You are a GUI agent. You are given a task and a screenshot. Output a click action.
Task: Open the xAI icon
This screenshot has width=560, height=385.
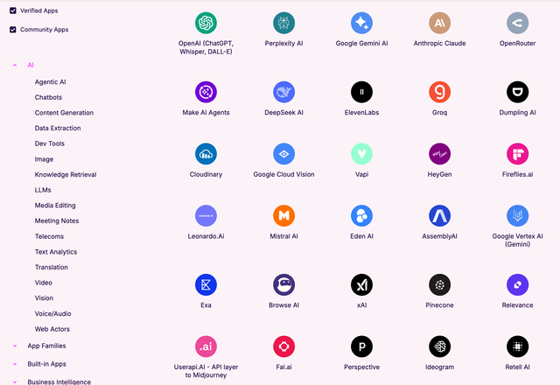pyautogui.click(x=361, y=284)
